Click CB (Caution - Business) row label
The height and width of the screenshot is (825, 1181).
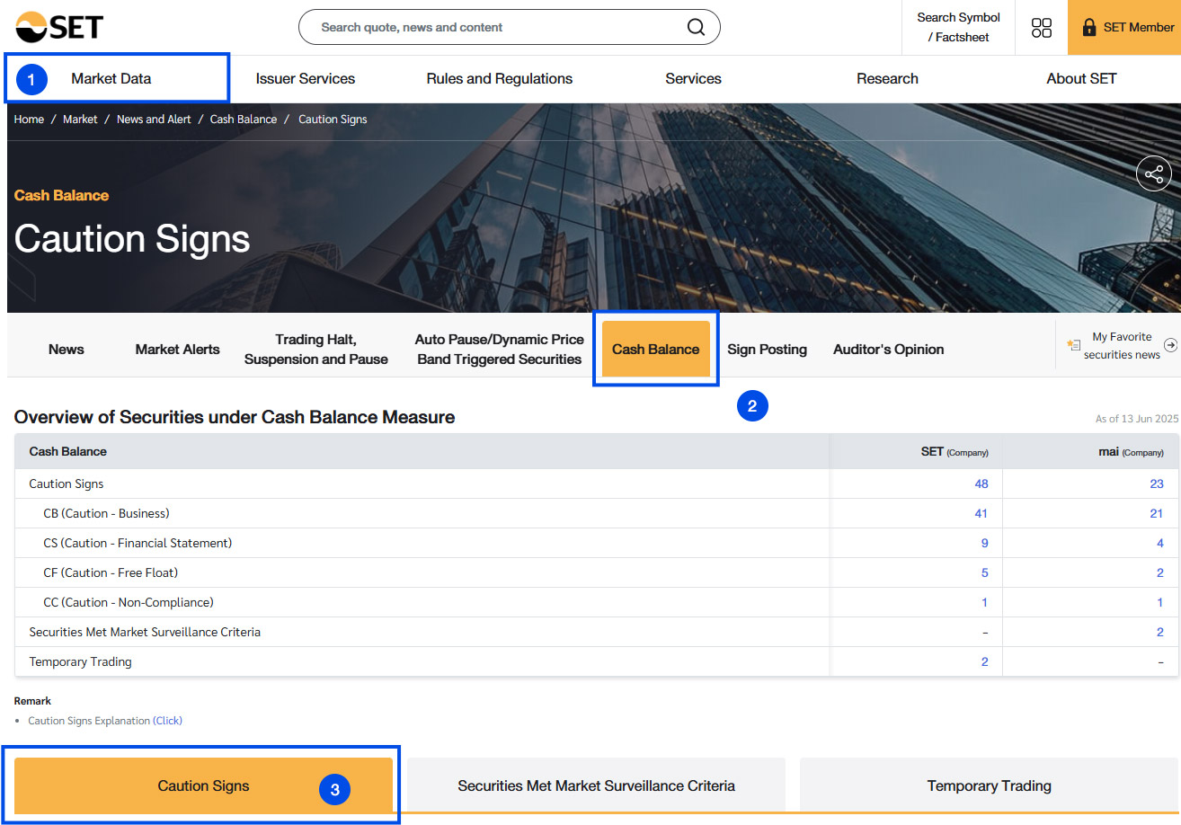pos(106,513)
